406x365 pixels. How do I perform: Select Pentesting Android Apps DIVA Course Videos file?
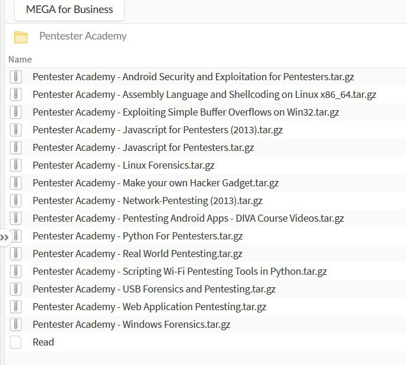tap(188, 218)
